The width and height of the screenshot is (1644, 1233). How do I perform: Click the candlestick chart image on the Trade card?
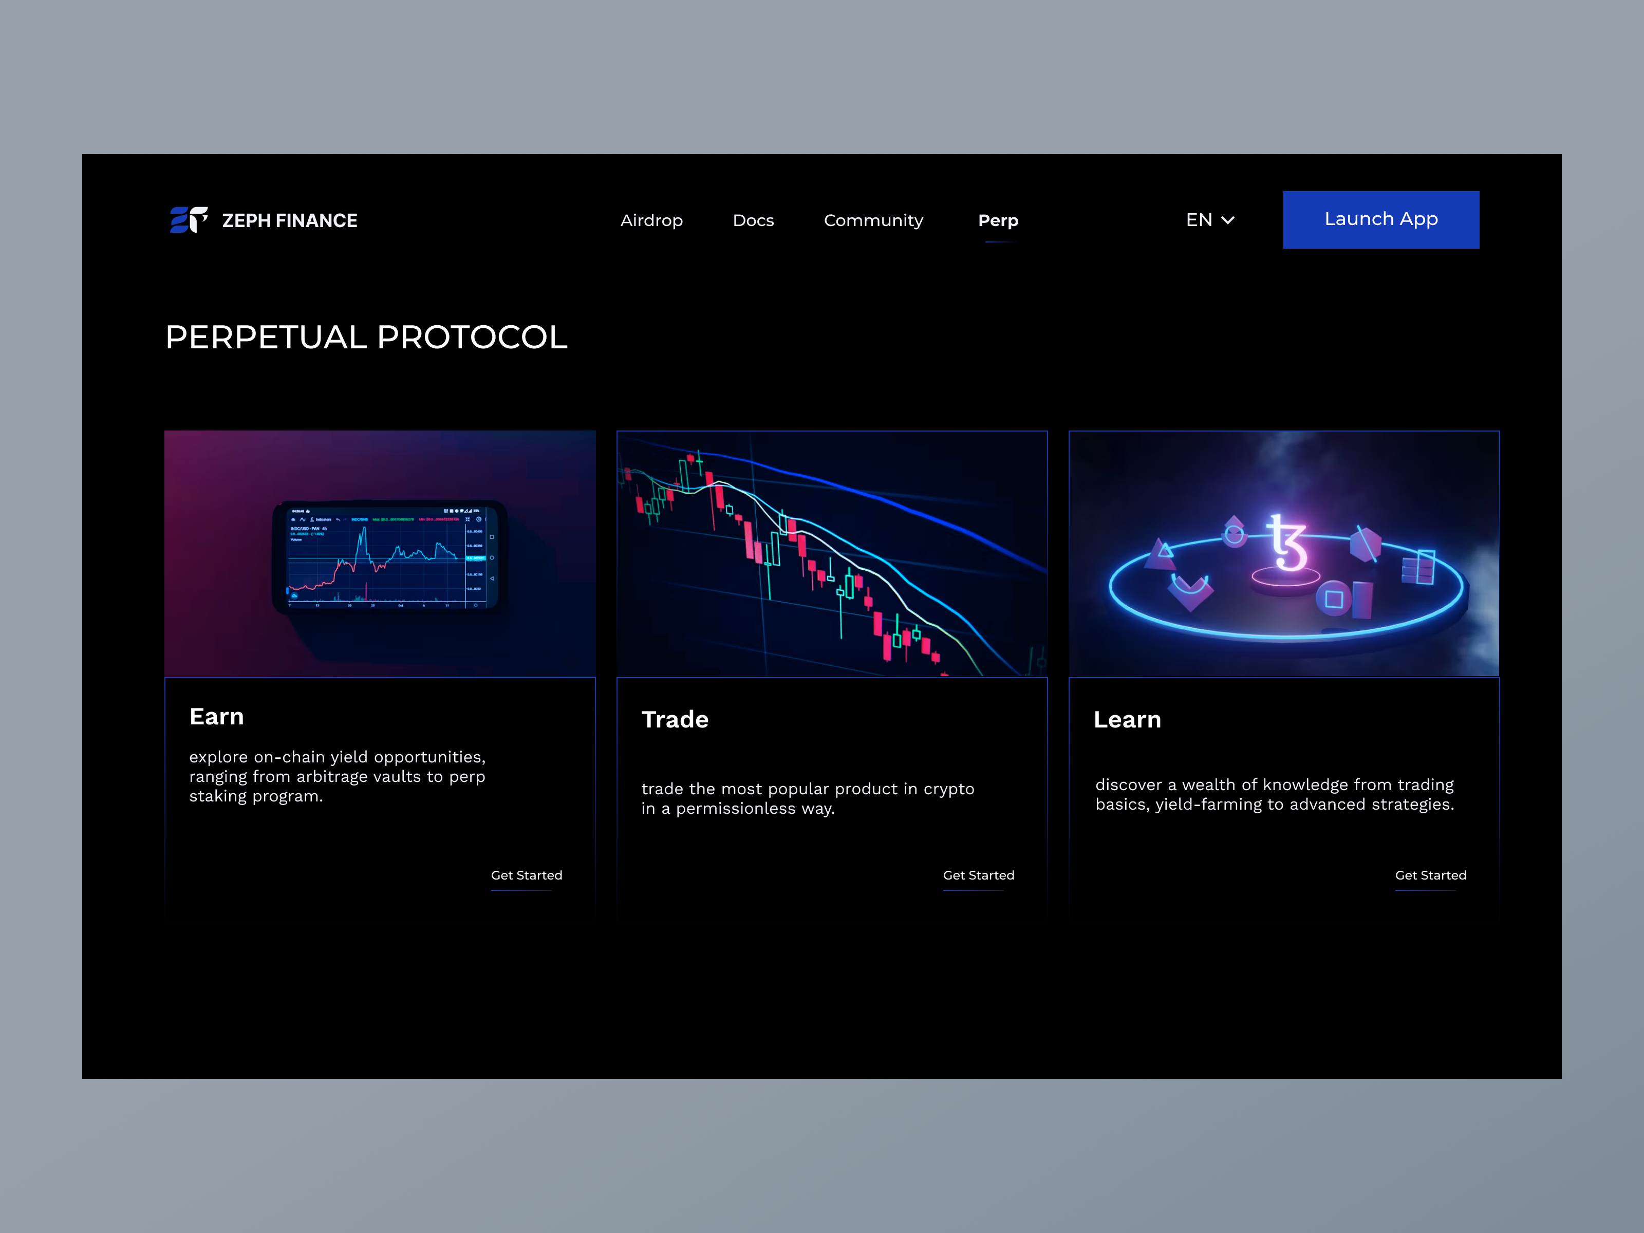click(832, 554)
